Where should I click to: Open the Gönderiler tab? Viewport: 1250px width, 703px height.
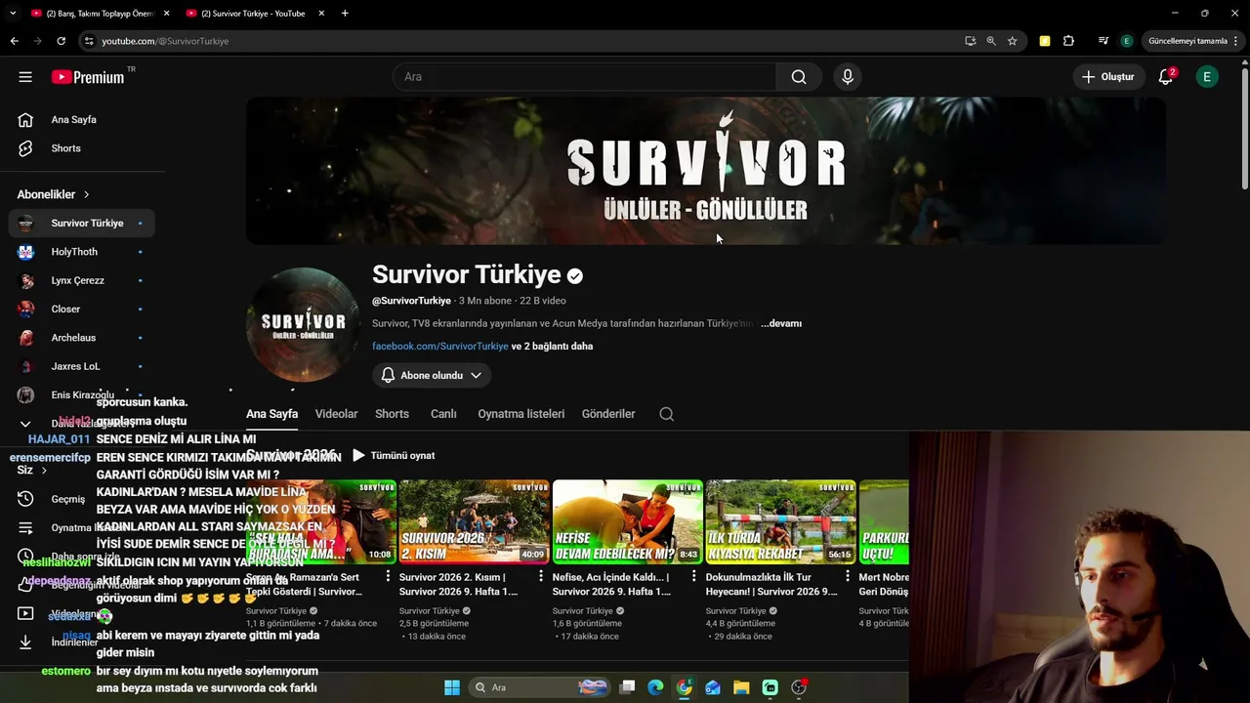click(608, 414)
